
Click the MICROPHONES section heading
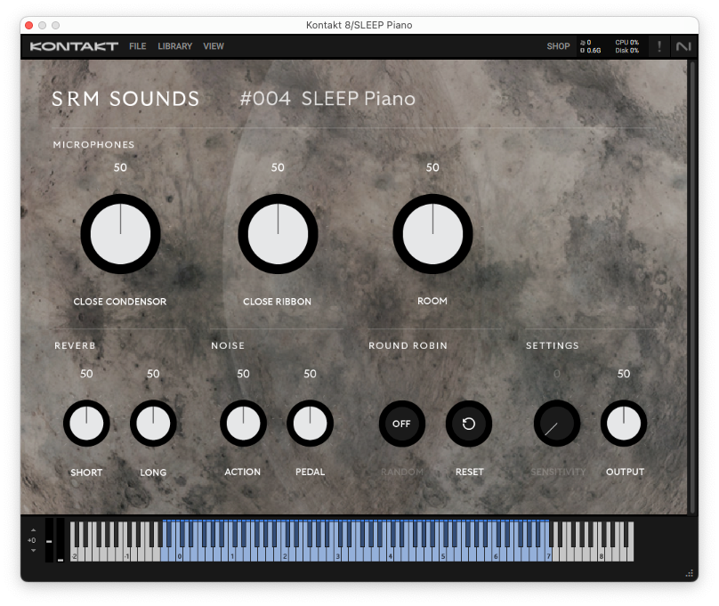[x=93, y=145]
